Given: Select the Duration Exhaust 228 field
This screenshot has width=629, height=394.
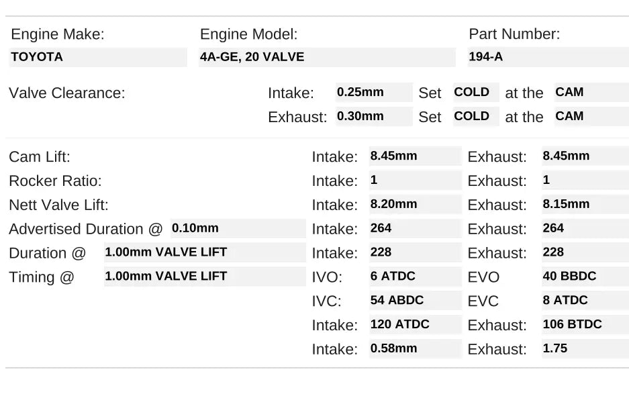Looking at the screenshot, I should 585,252.
